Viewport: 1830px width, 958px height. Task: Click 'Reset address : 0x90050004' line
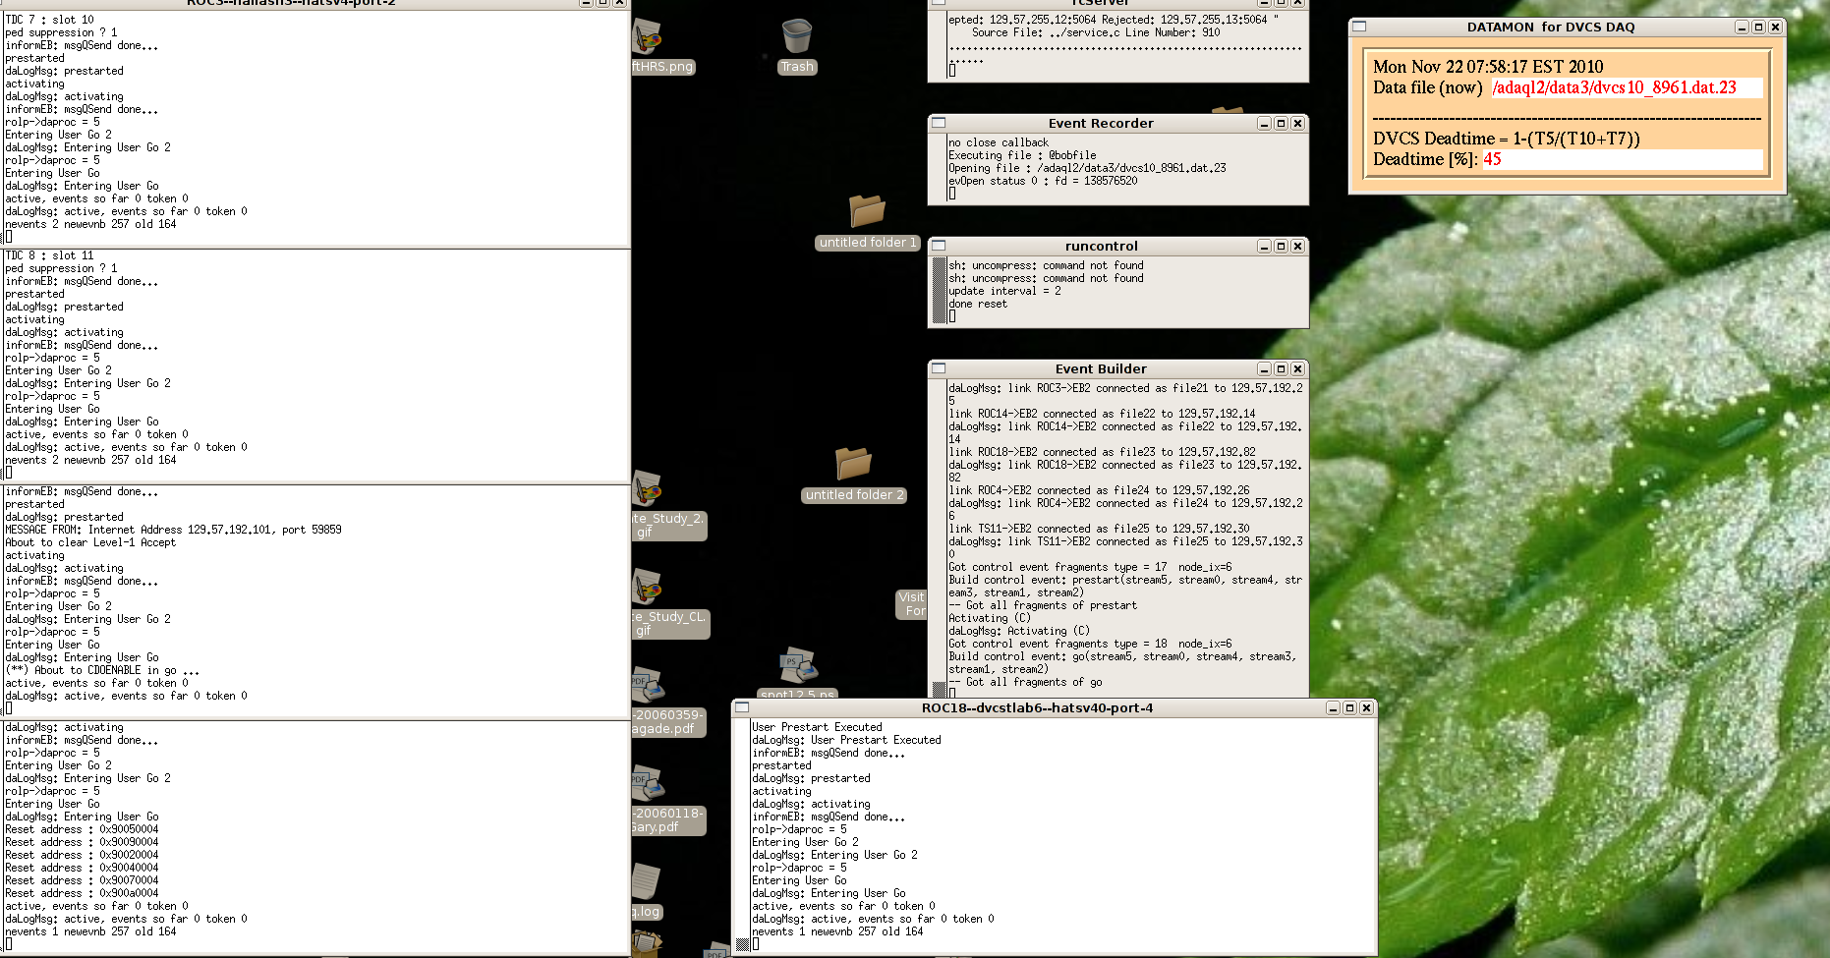click(82, 829)
